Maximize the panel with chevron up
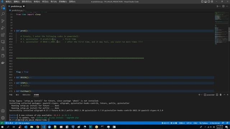Screen dimensions: 230x129 (224, 95)
